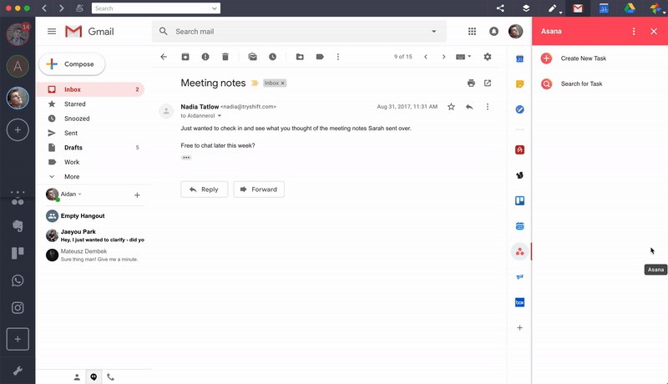Image resolution: width=668 pixels, height=384 pixels.
Task: Remove the Inbox label from email
Action: [282, 83]
